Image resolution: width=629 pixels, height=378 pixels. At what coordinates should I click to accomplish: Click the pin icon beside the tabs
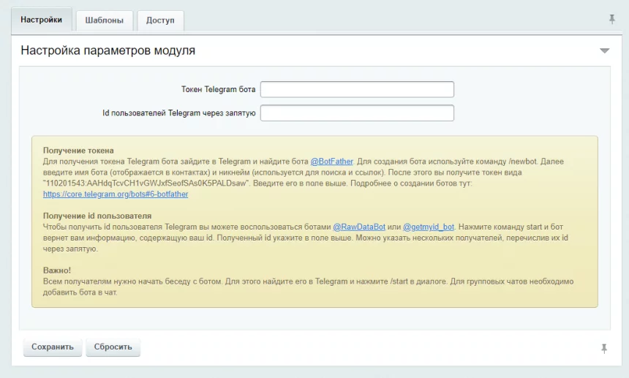click(x=611, y=20)
